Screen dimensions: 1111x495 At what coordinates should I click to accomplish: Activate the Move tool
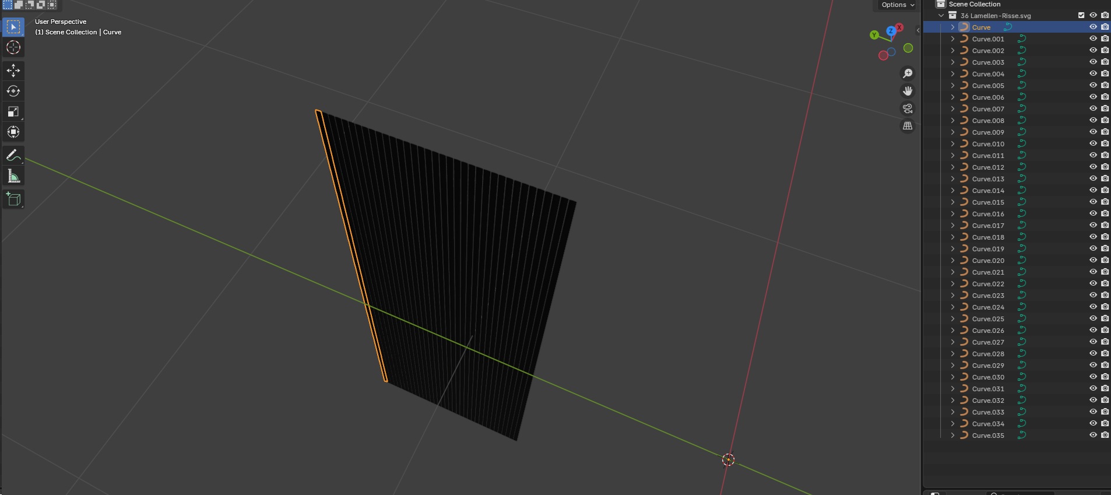[x=13, y=71]
